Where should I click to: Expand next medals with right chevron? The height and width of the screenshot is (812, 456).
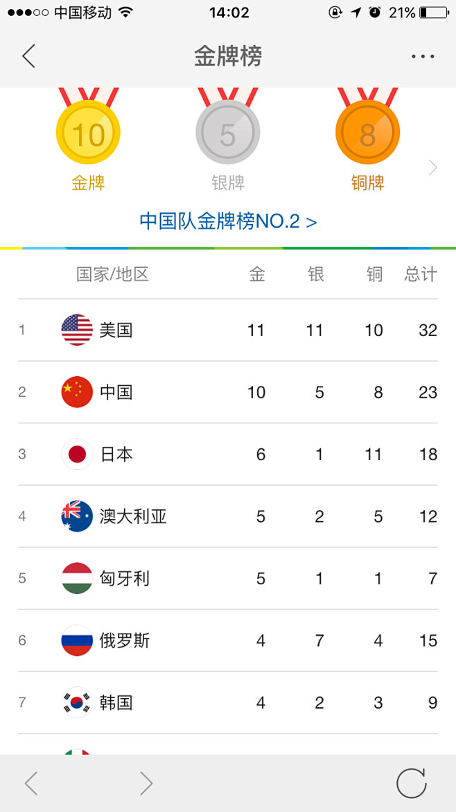pyautogui.click(x=433, y=167)
